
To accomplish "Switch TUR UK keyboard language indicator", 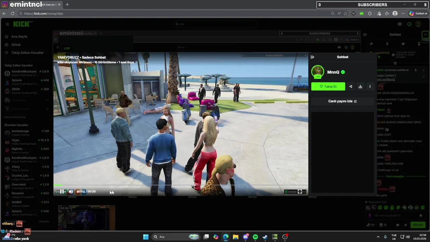I will click(394, 237).
